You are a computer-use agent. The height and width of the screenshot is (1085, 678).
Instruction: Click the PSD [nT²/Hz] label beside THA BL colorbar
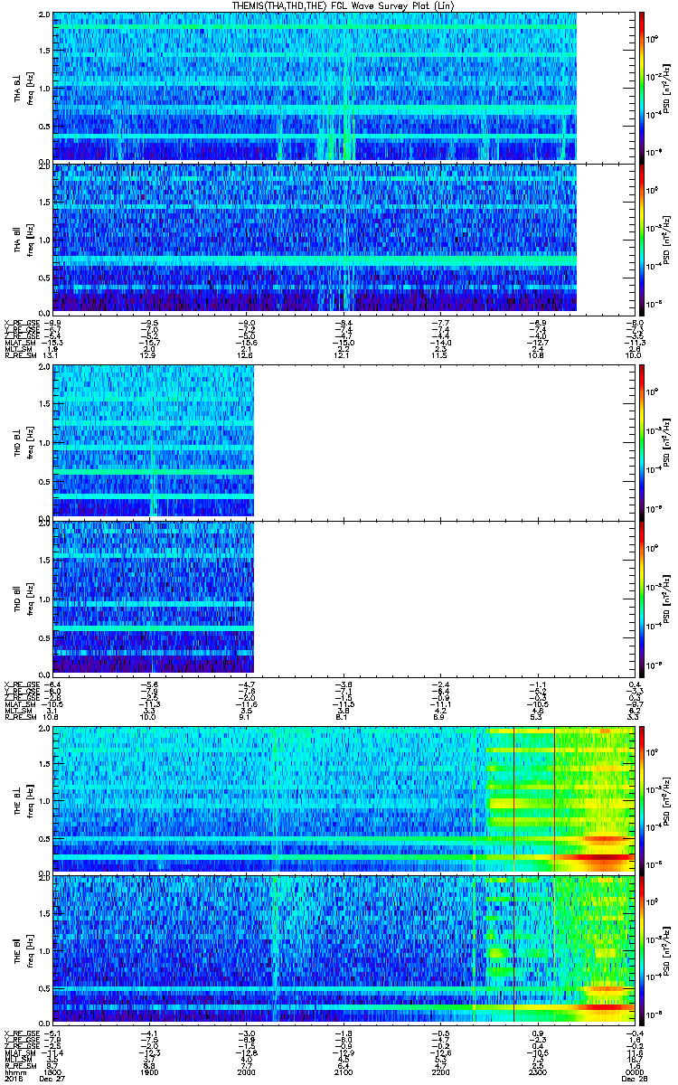669,87
